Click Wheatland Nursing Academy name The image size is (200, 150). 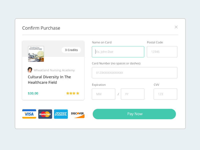[x=54, y=70]
